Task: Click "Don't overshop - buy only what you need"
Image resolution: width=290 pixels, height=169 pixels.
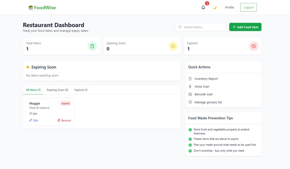Action: pyautogui.click(x=219, y=151)
